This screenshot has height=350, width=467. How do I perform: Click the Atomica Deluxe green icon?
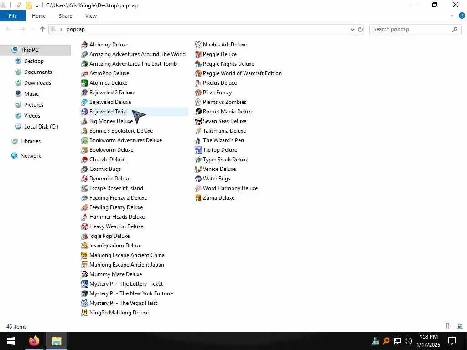(x=84, y=83)
